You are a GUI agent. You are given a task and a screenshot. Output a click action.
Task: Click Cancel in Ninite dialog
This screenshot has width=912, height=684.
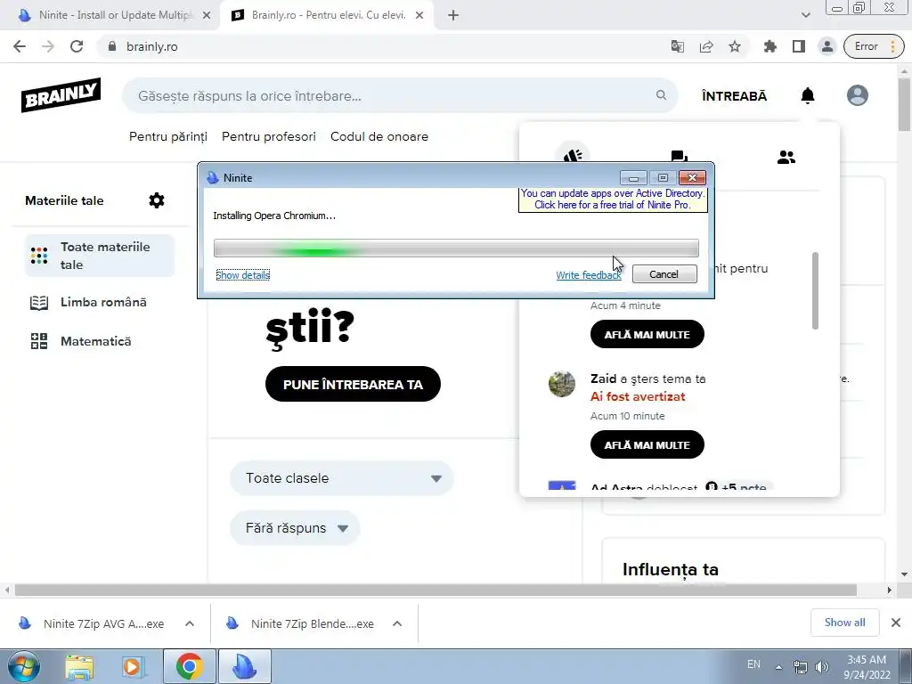pyautogui.click(x=664, y=274)
